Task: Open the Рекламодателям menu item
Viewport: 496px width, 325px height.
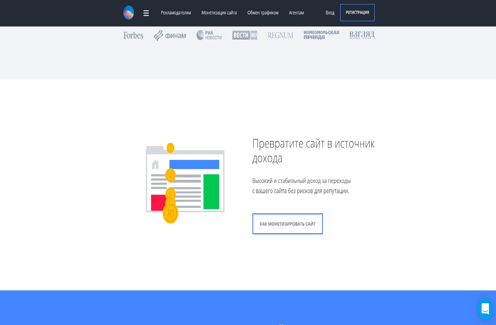Action: click(x=176, y=13)
